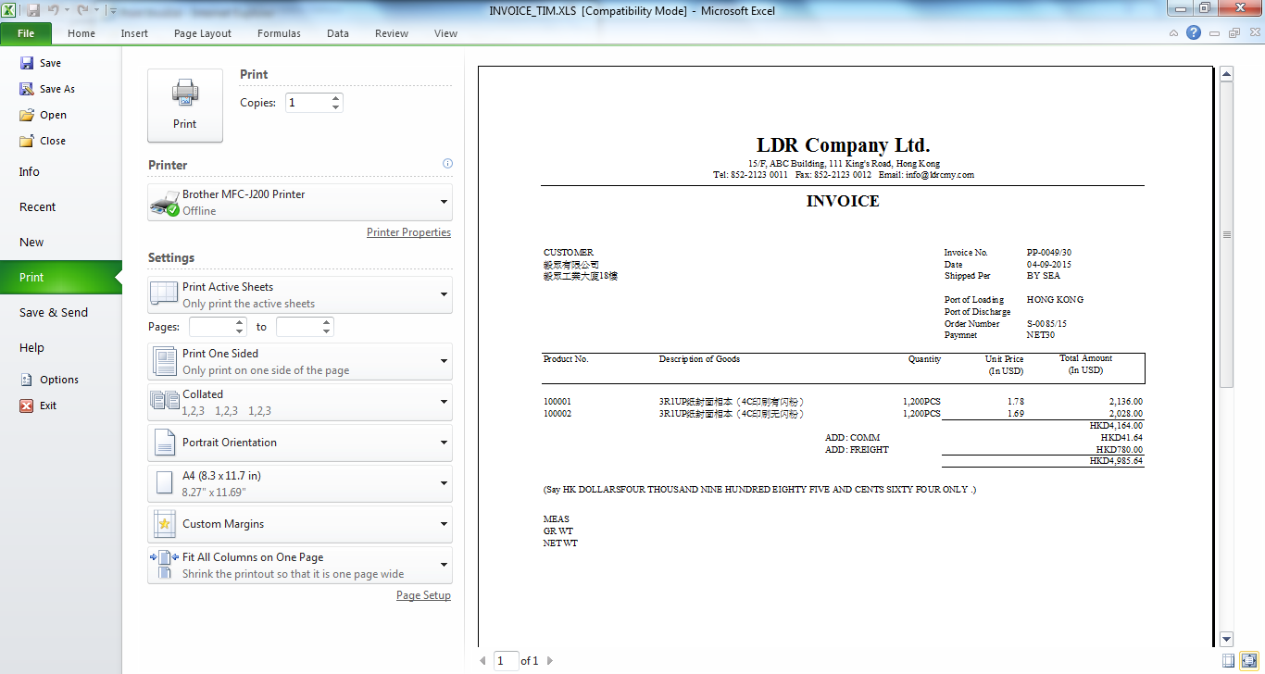
Task: Open the Print Active Sheets dropdown
Action: coord(300,294)
